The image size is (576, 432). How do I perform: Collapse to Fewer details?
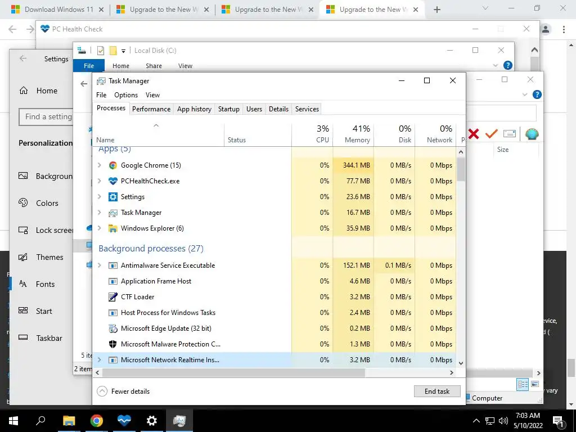coord(123,391)
